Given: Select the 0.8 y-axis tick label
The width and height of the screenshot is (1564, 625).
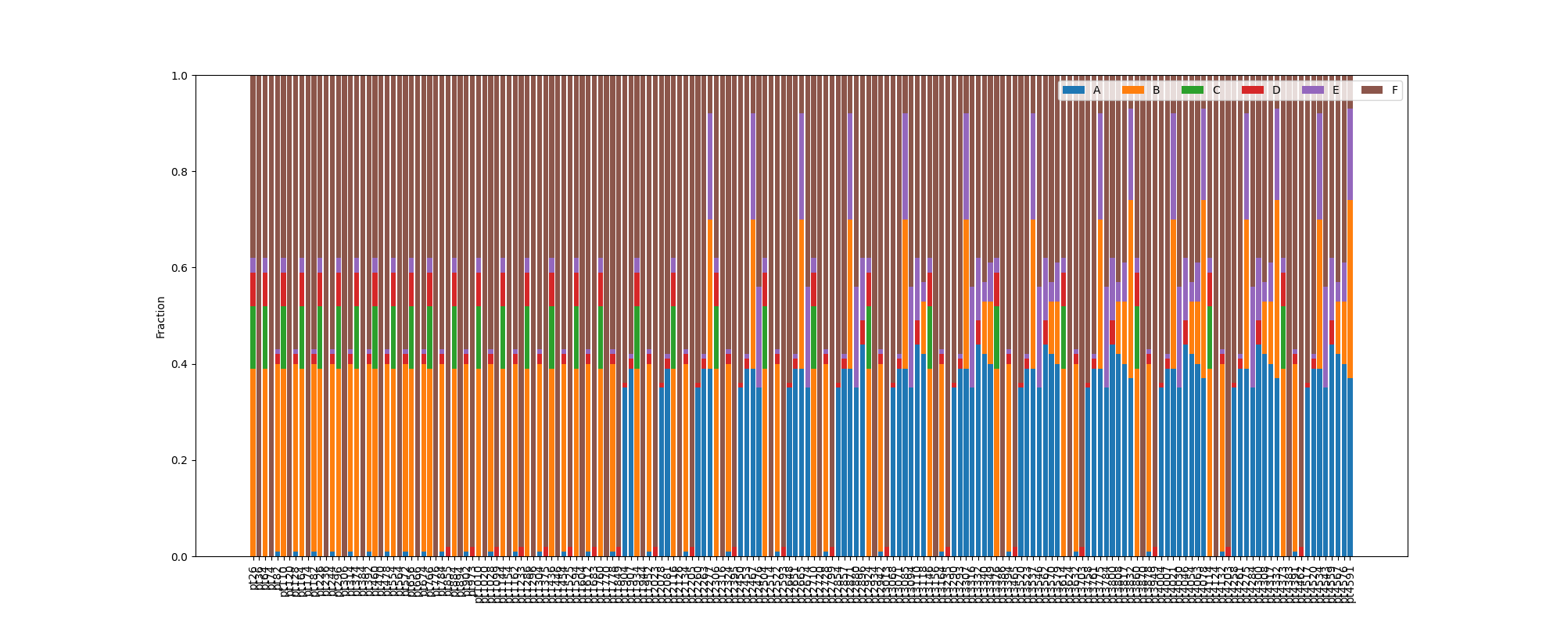Looking at the screenshot, I should tap(179, 172).
